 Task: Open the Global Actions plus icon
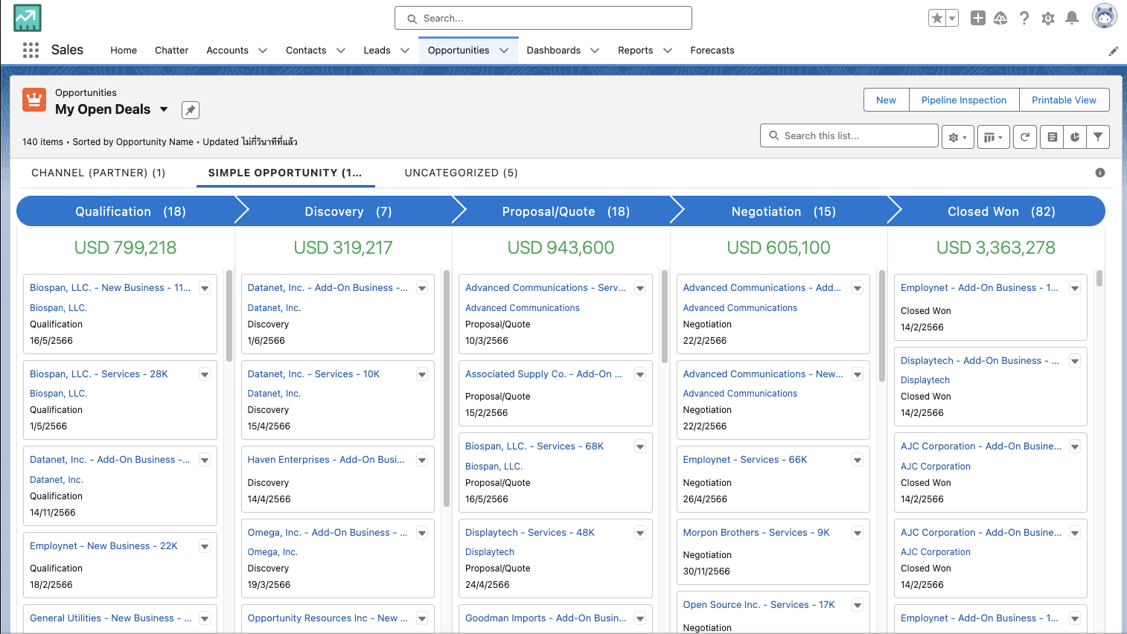tap(978, 19)
